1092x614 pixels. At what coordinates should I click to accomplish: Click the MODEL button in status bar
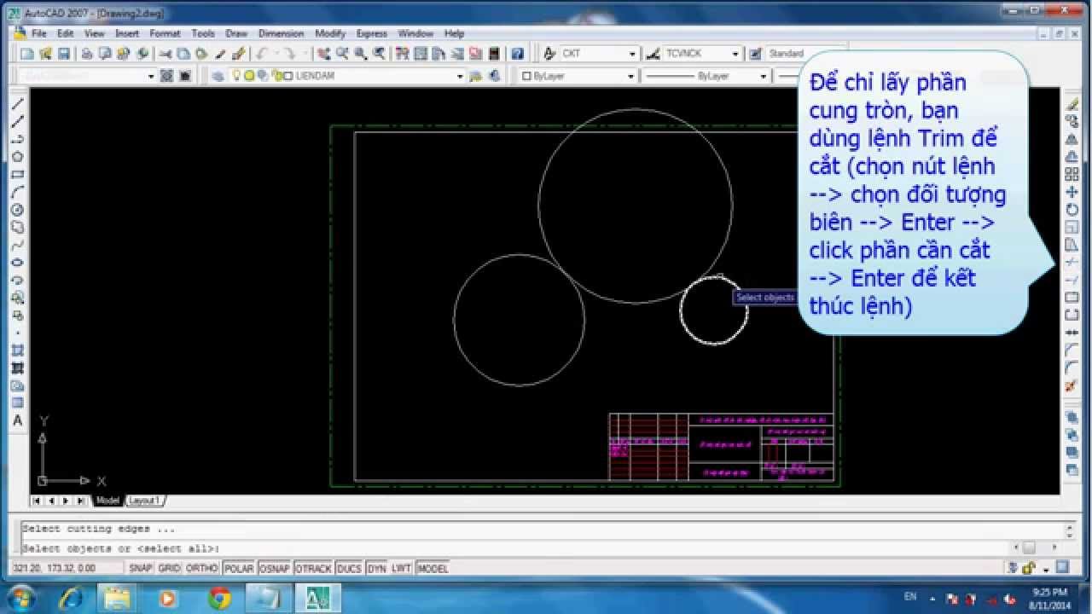click(433, 568)
